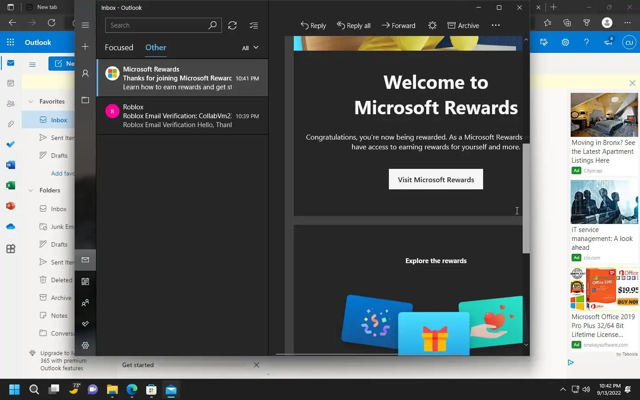Open Word icon in Outlook web rail
Viewport: 640px width, 400px height.
(11, 165)
